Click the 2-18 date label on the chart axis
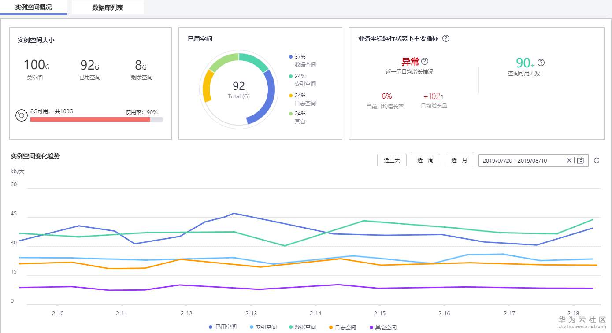Image resolution: width=612 pixels, height=333 pixels. (573, 313)
